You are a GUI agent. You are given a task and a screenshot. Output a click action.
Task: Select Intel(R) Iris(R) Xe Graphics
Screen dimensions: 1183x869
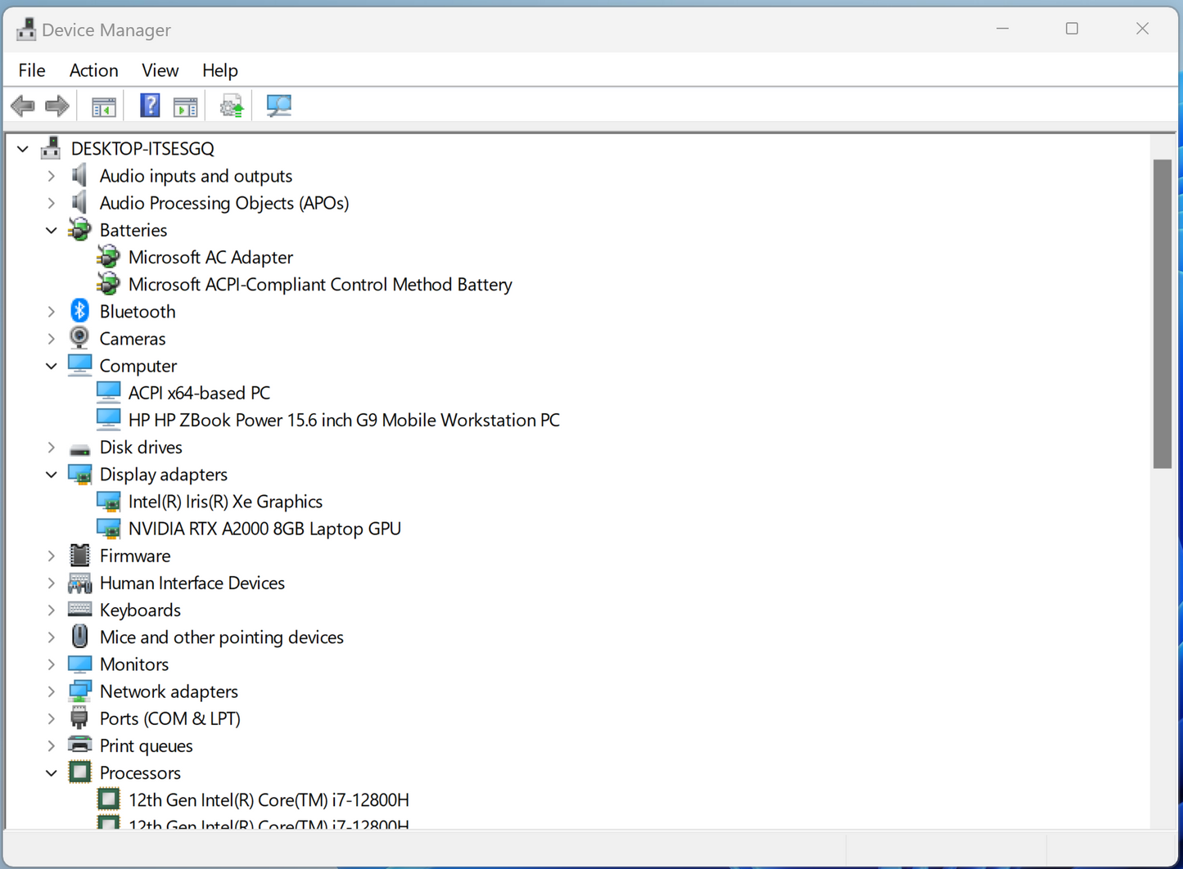(x=225, y=502)
